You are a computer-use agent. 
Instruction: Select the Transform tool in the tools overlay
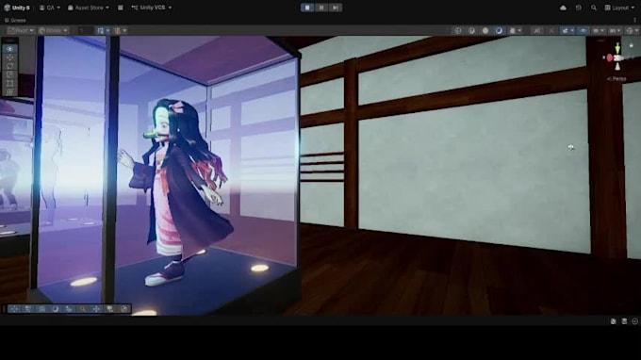[x=9, y=92]
